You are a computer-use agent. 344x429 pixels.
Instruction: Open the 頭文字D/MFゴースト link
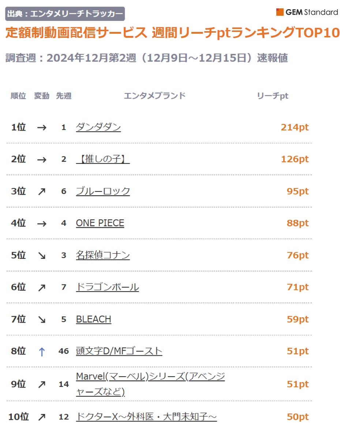coord(119,351)
